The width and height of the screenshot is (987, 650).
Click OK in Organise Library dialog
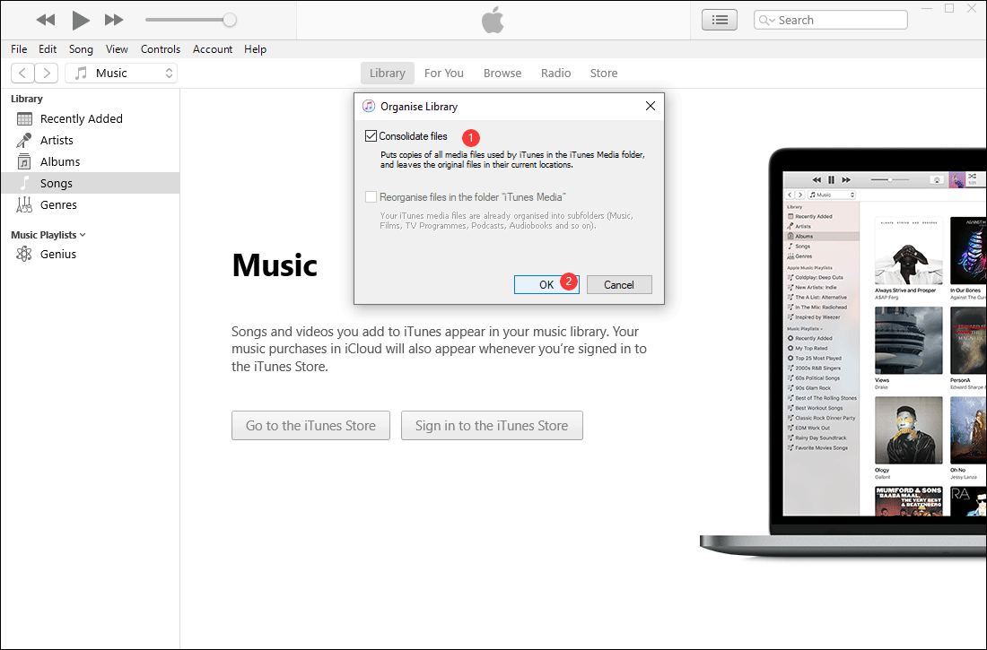546,284
